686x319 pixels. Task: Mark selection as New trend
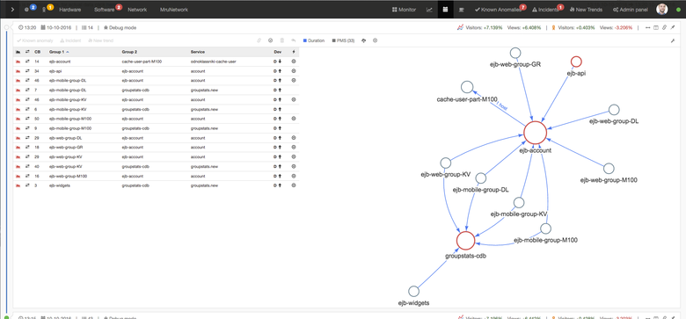coord(100,40)
